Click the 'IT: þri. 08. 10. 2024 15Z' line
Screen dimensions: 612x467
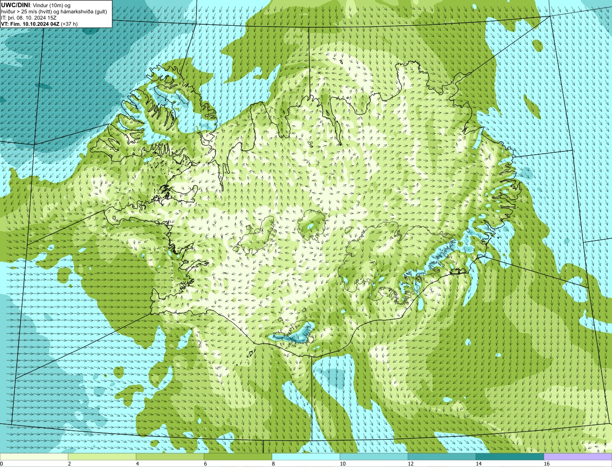(29, 18)
